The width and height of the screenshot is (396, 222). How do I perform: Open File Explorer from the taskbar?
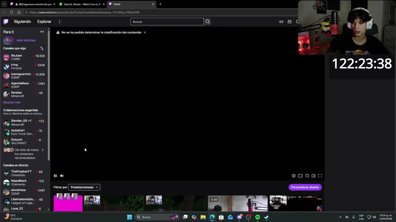203,217
